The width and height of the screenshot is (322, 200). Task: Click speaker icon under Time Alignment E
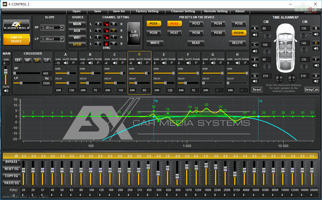click(x=255, y=65)
